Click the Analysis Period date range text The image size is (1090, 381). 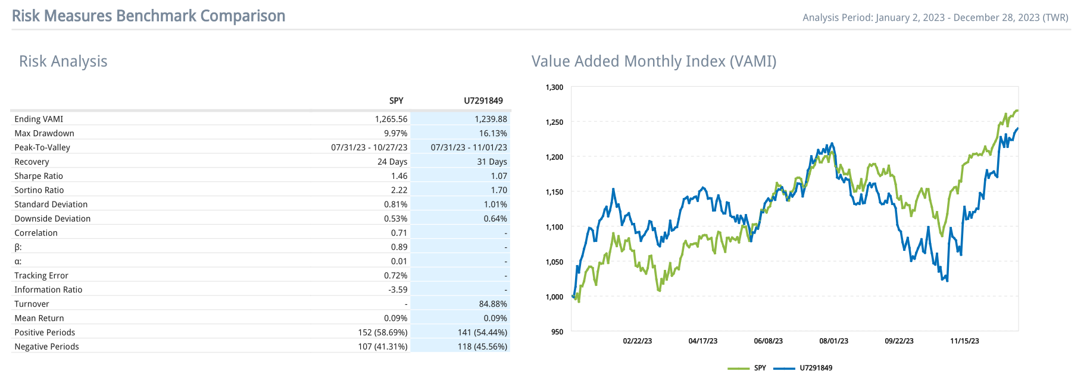[x=935, y=18]
